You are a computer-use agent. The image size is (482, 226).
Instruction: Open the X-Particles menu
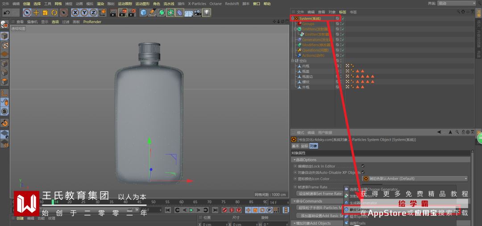tap(197, 4)
